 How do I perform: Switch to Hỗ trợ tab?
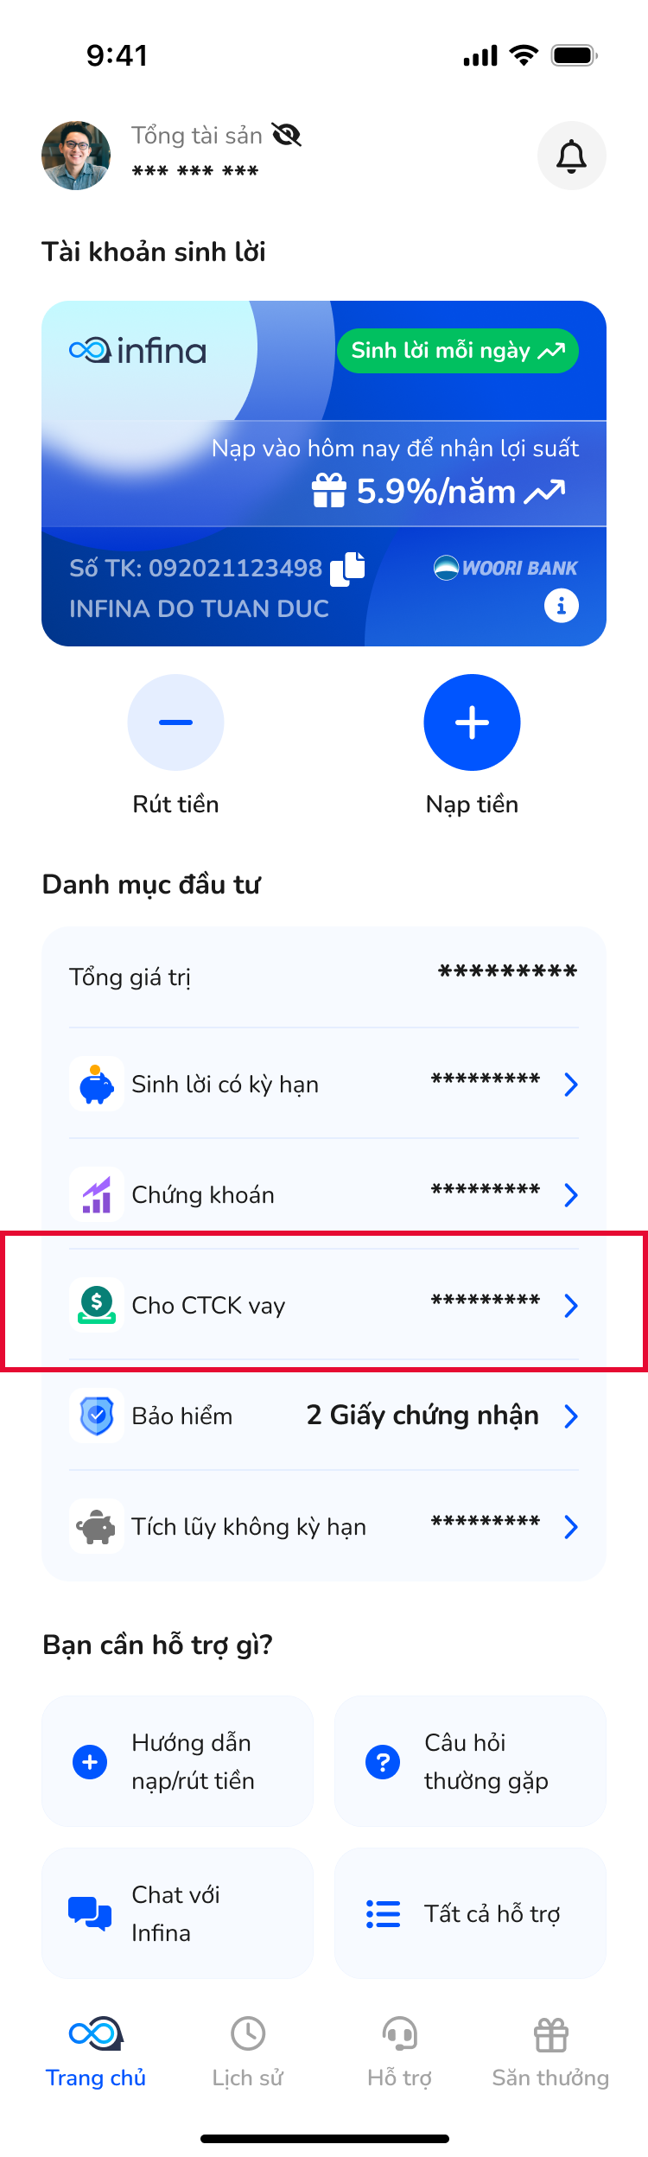tap(399, 2053)
